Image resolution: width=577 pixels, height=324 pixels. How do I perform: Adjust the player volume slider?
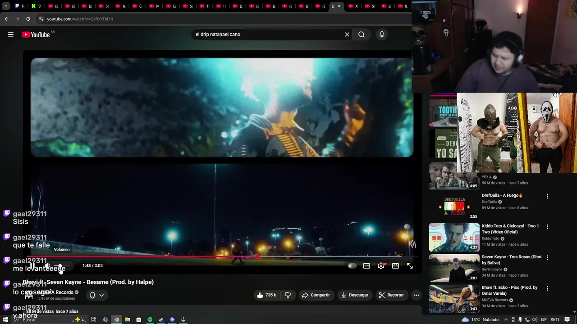click(x=62, y=266)
